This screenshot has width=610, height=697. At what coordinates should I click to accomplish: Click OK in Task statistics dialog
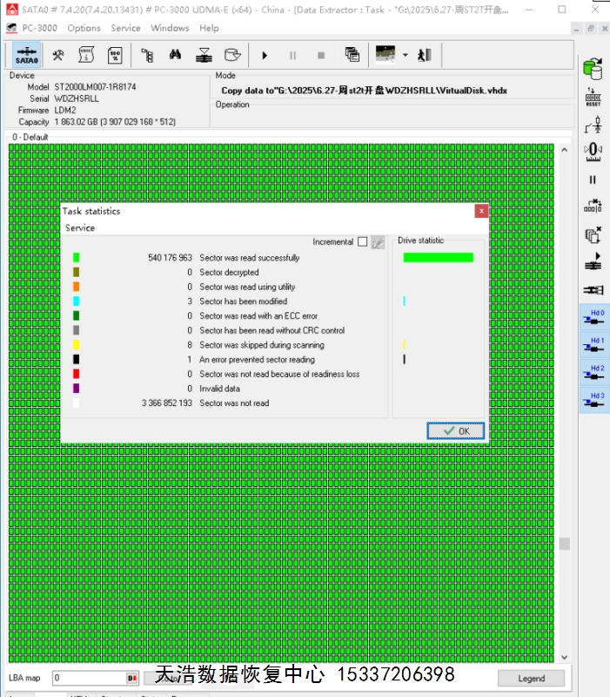point(455,430)
